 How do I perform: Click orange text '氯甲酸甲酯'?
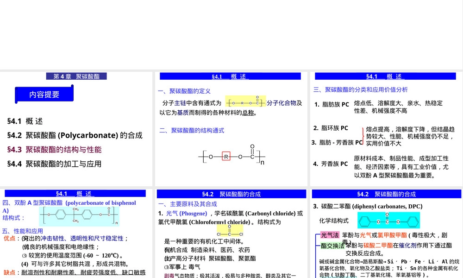click(392, 235)
